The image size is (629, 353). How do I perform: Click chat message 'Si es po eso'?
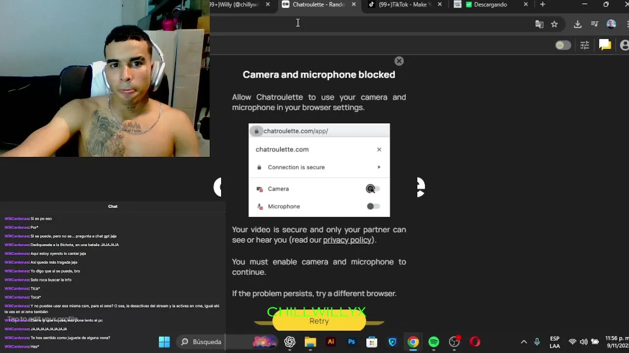coord(41,219)
